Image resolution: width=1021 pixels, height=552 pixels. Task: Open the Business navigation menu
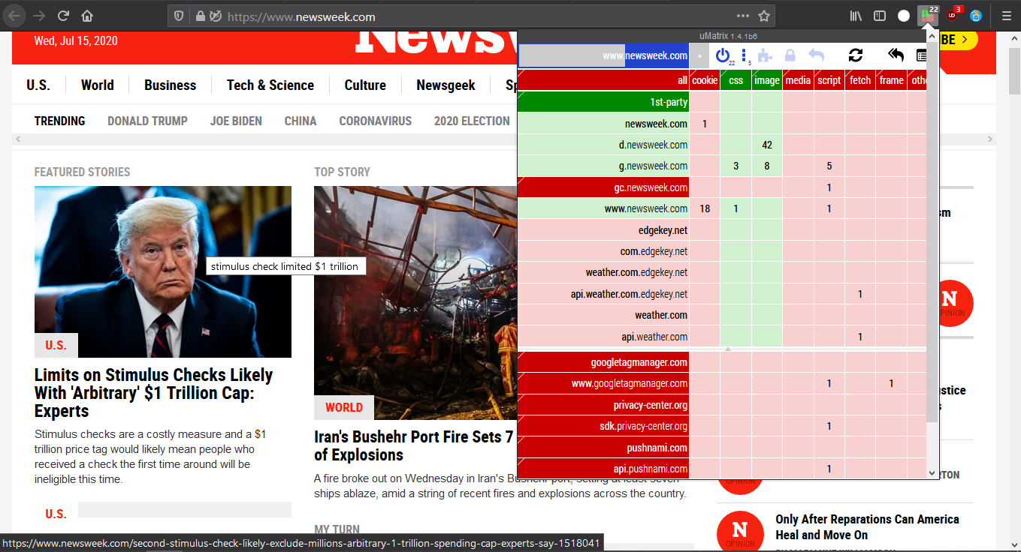click(171, 85)
